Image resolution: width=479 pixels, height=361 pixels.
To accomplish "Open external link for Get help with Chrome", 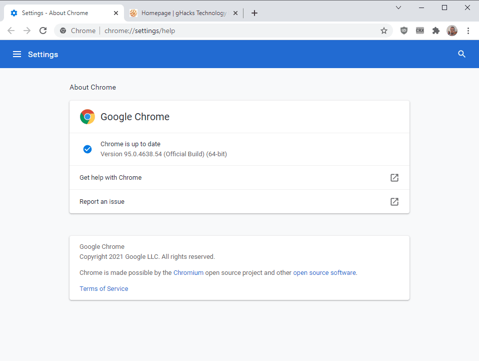I will pyautogui.click(x=394, y=177).
